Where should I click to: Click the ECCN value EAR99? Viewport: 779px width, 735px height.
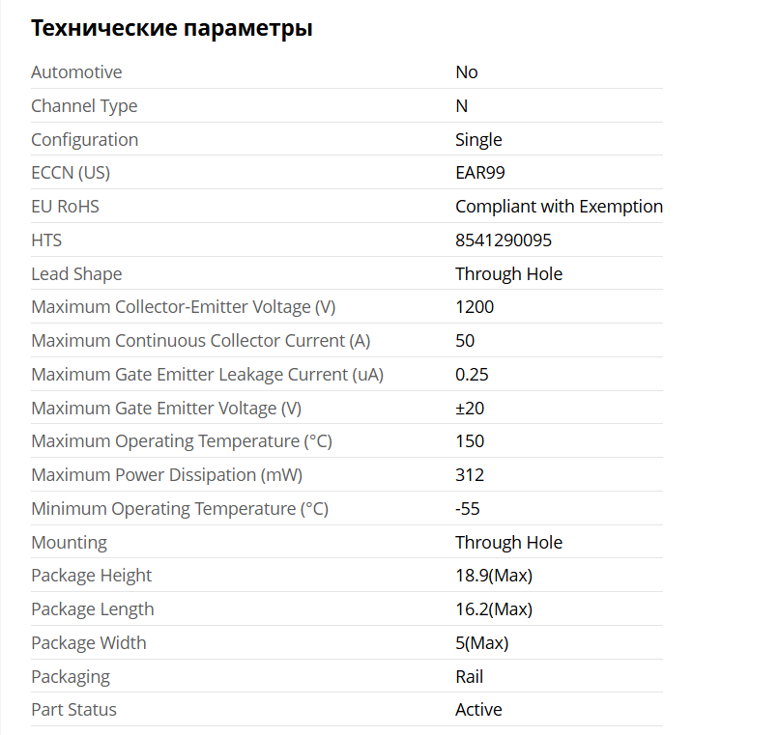click(x=480, y=172)
